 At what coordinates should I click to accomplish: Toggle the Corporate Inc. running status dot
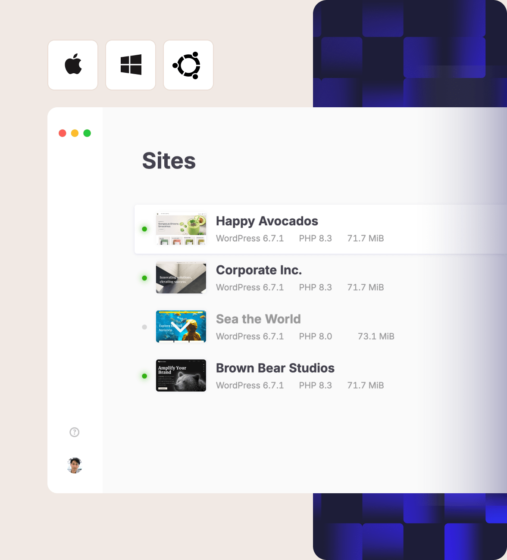click(144, 278)
